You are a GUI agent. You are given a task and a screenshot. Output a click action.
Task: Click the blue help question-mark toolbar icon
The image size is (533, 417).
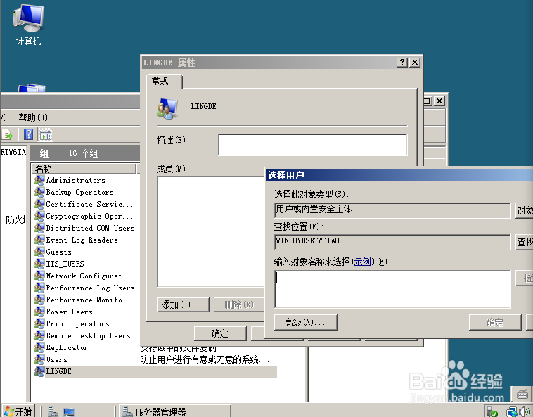click(x=29, y=134)
